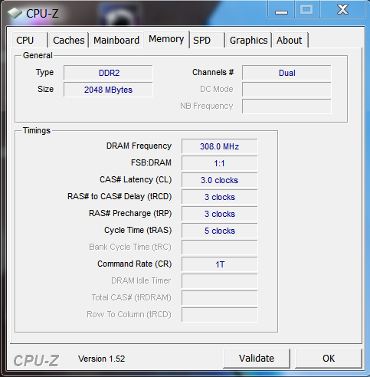
Task: Click the tRCD delay value field
Action: [x=220, y=197]
